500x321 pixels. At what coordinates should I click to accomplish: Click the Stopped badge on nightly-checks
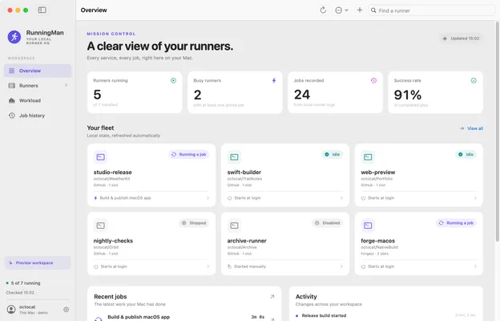point(194,223)
